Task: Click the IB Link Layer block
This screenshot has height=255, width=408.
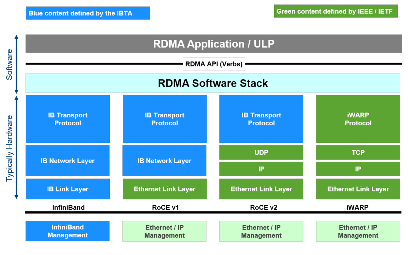Action: (67, 189)
